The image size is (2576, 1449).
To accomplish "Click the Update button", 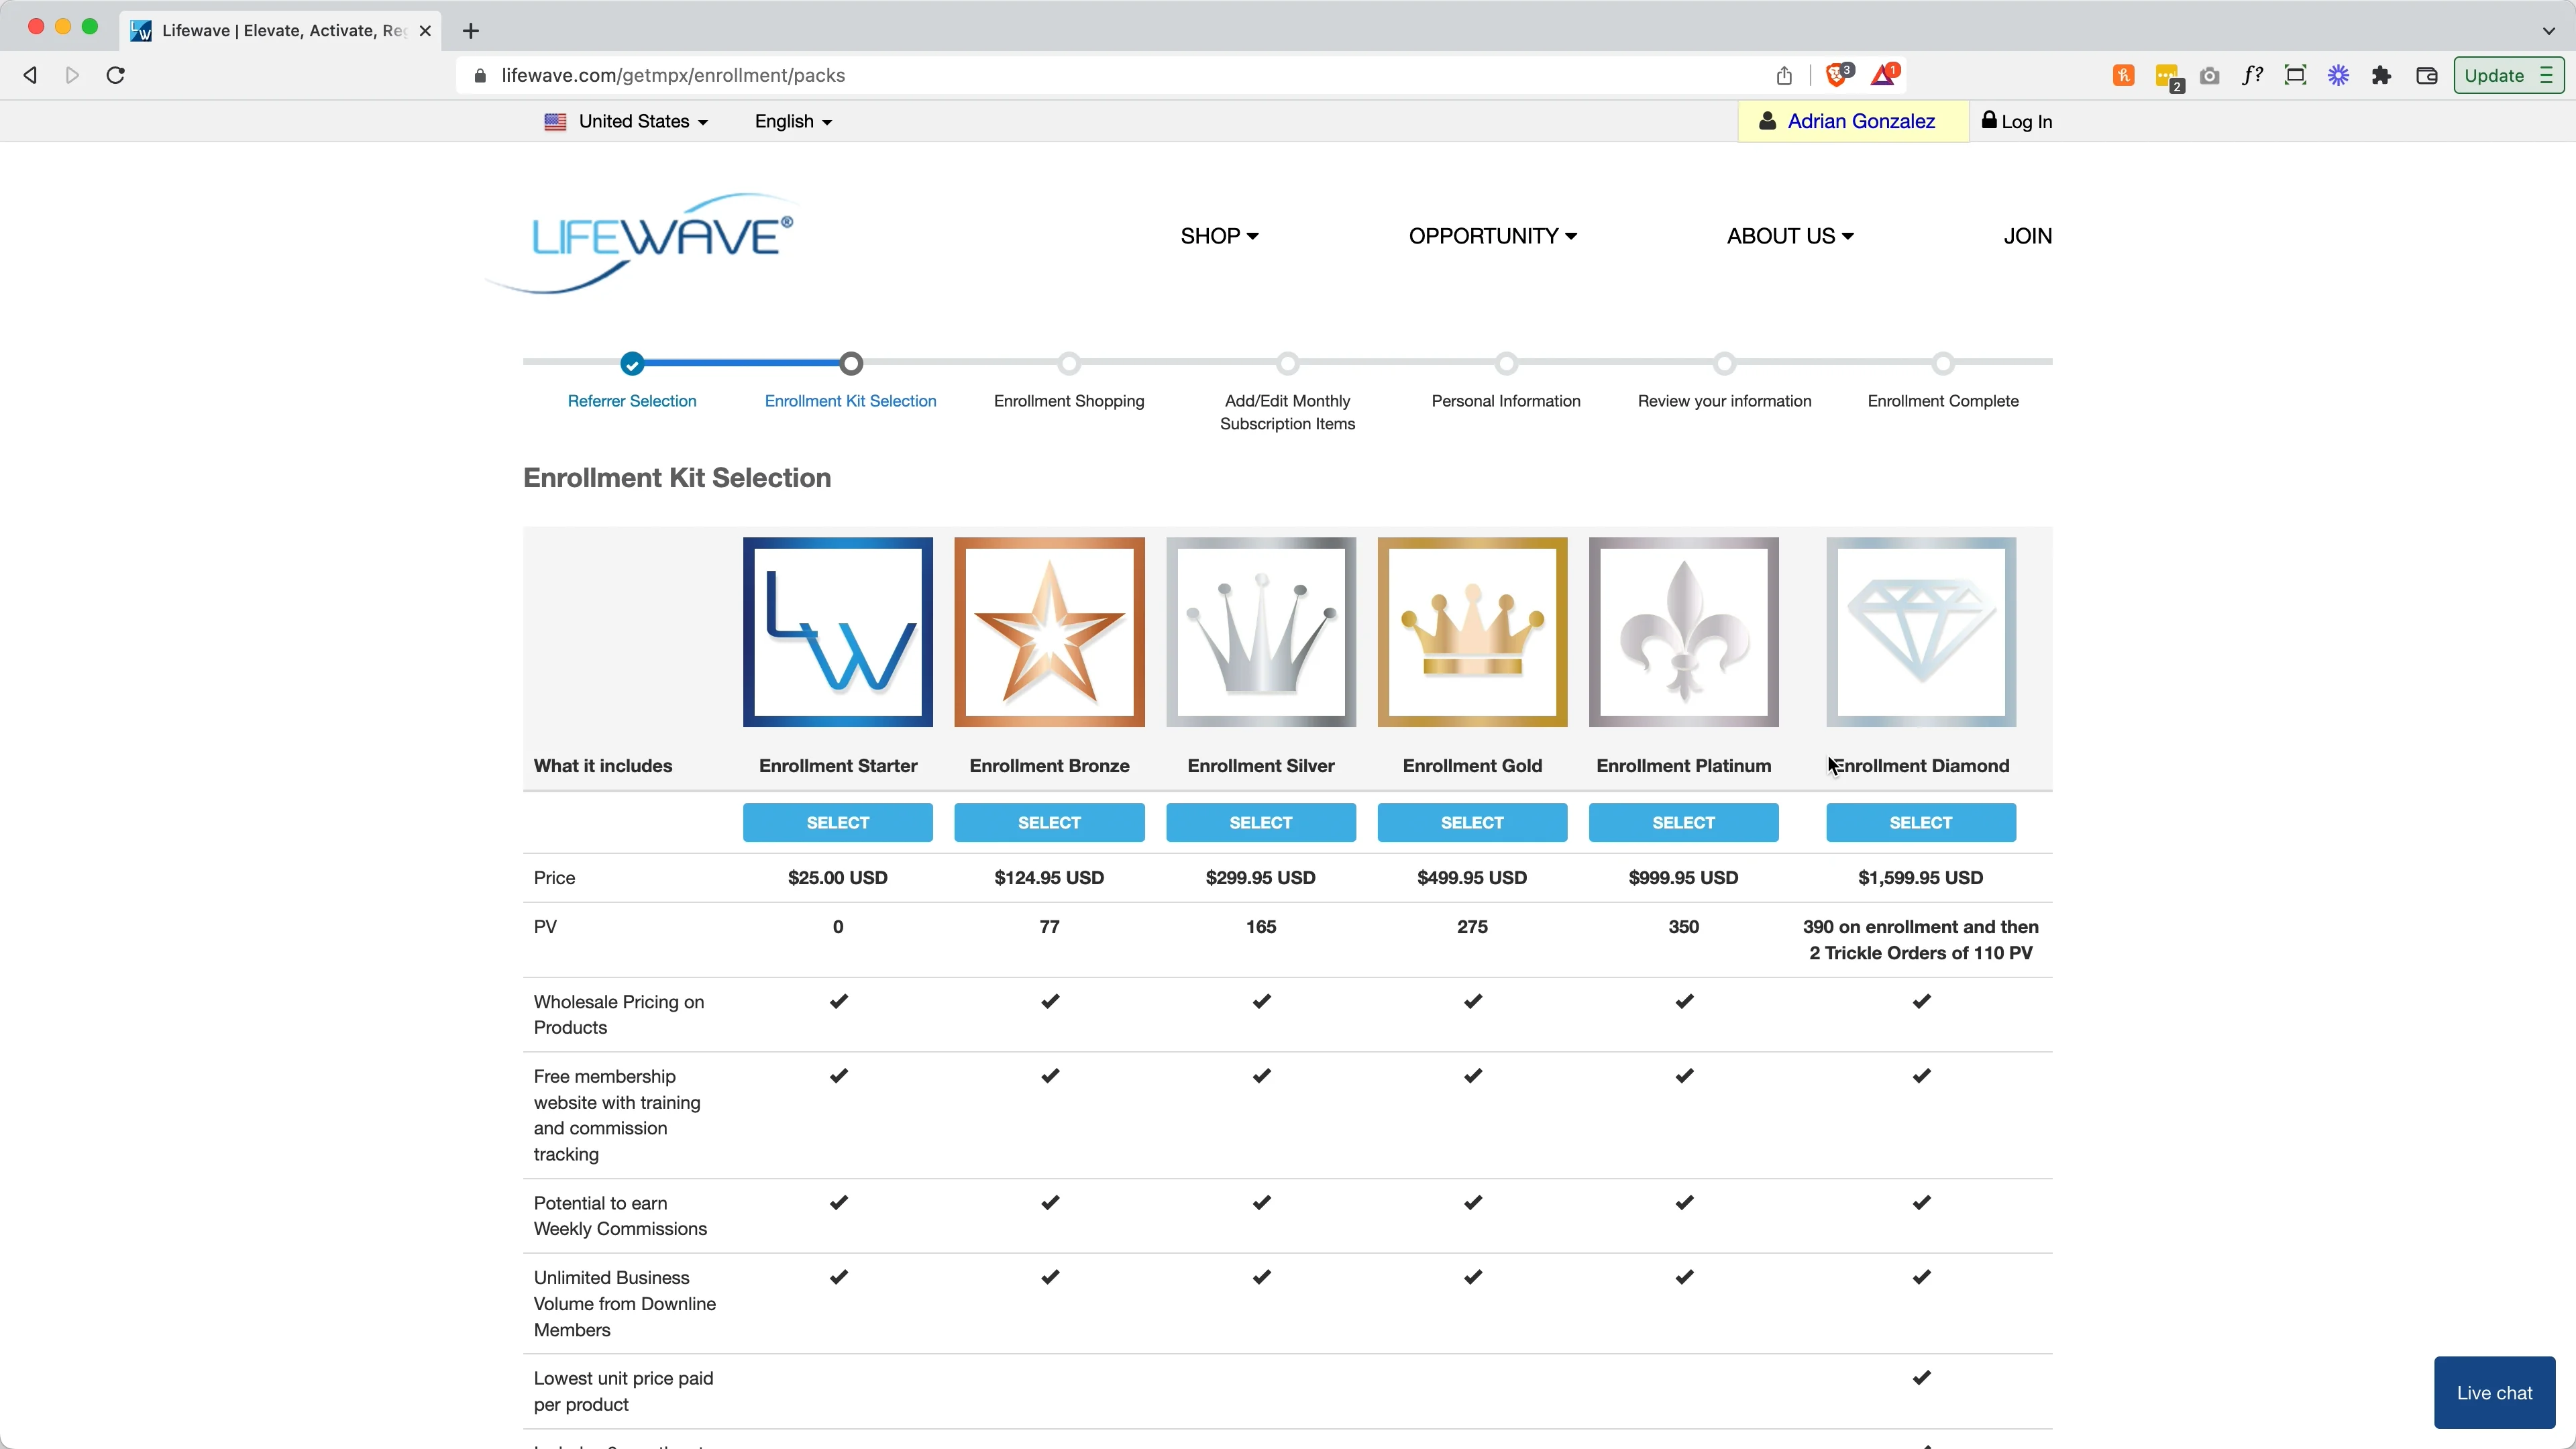I will (x=2494, y=75).
